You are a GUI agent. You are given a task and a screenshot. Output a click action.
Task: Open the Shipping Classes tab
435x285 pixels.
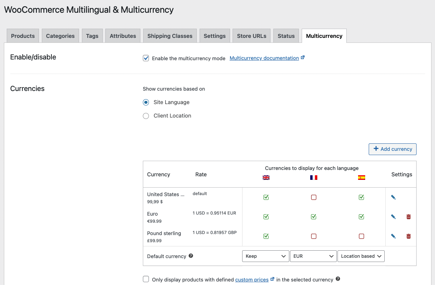[x=170, y=36]
